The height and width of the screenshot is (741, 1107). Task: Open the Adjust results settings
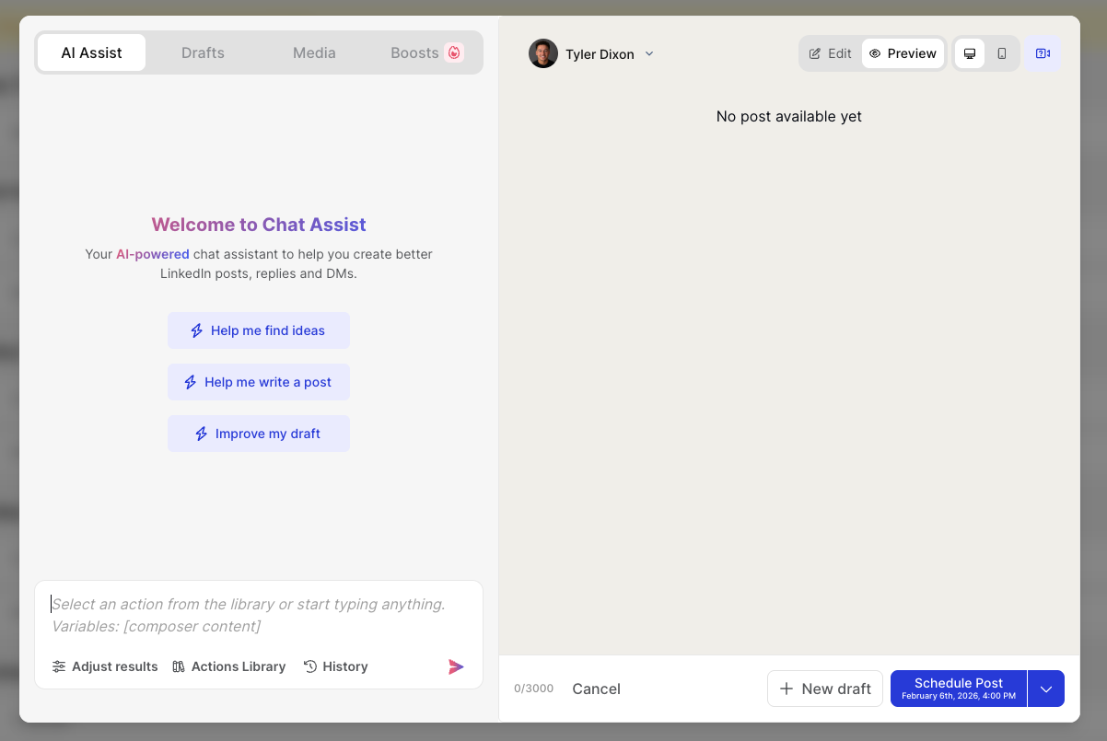(x=104, y=666)
